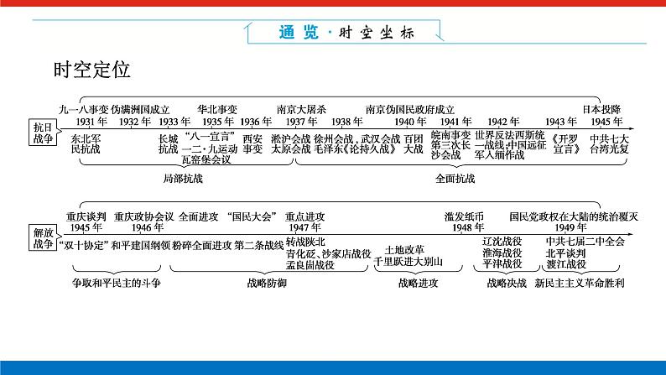Click '中共七大' text
This screenshot has width=666, height=375.
[x=609, y=139]
